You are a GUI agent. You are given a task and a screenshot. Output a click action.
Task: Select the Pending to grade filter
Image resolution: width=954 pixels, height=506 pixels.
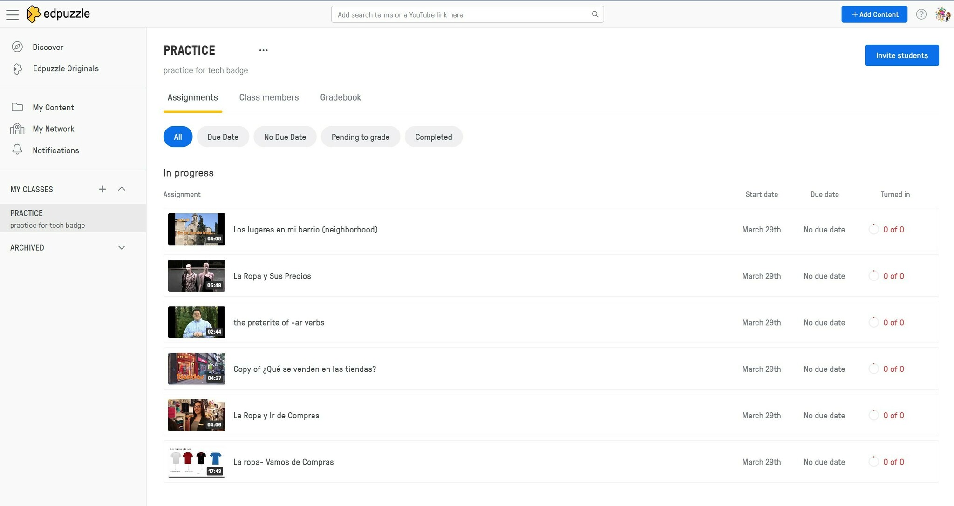360,137
